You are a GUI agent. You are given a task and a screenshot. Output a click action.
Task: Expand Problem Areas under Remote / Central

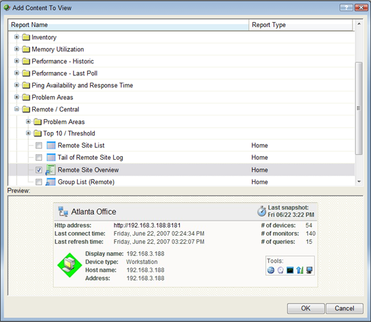(x=28, y=122)
